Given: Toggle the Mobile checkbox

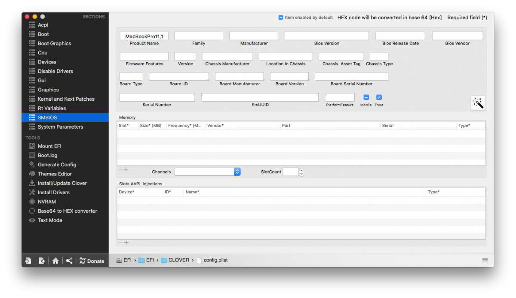Looking at the screenshot, I should pos(366,97).
